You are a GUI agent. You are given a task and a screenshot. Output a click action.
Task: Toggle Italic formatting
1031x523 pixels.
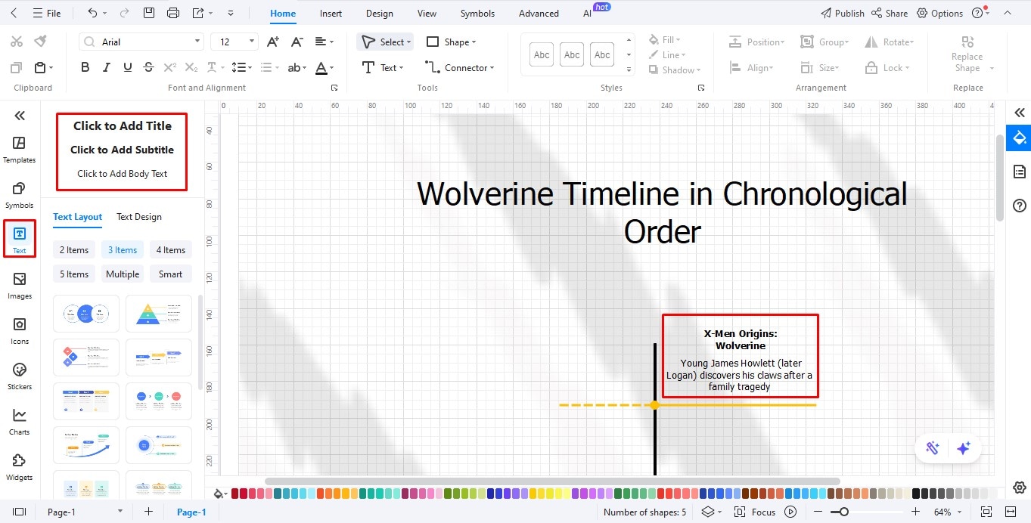[x=107, y=67]
